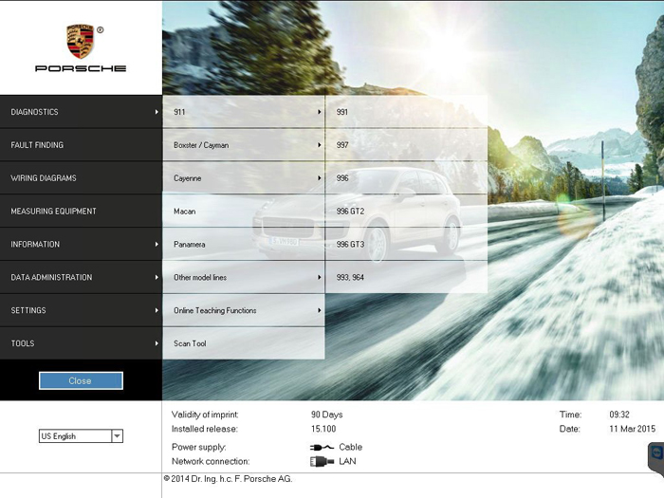Expand the Other model lines arrow
This screenshot has width=664, height=498.
tap(320, 277)
